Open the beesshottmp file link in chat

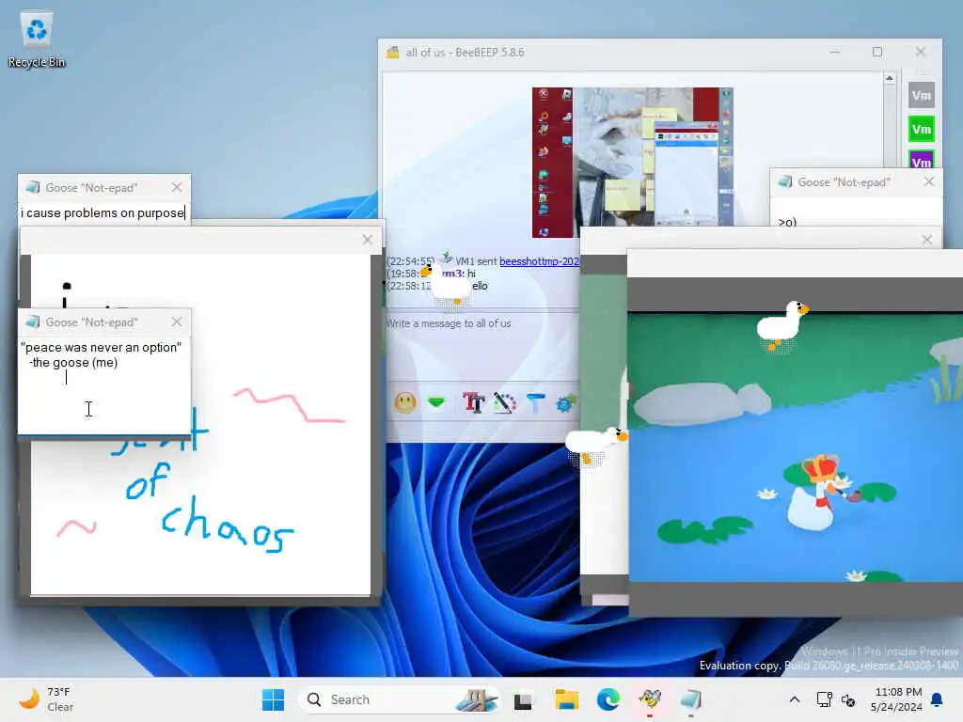539,261
